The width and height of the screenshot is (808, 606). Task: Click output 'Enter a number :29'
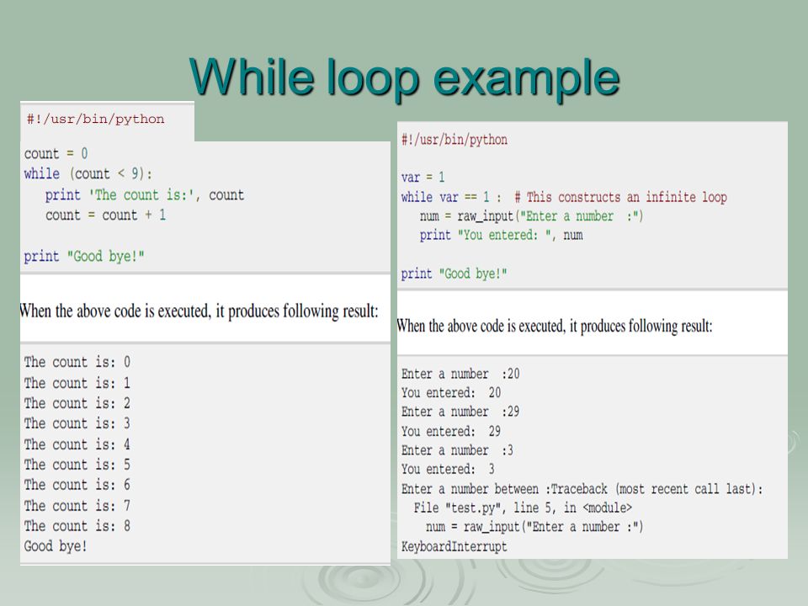click(460, 412)
